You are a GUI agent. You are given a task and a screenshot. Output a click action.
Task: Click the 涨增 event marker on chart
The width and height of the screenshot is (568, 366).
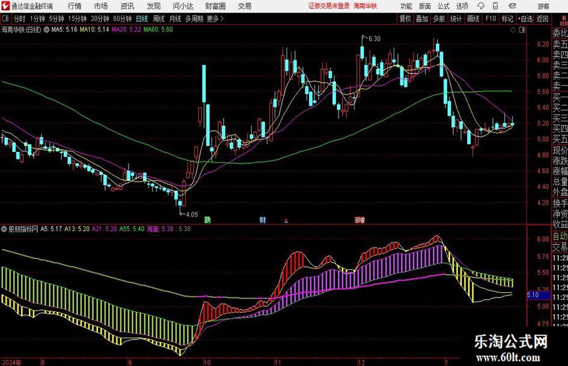pyautogui.click(x=359, y=219)
